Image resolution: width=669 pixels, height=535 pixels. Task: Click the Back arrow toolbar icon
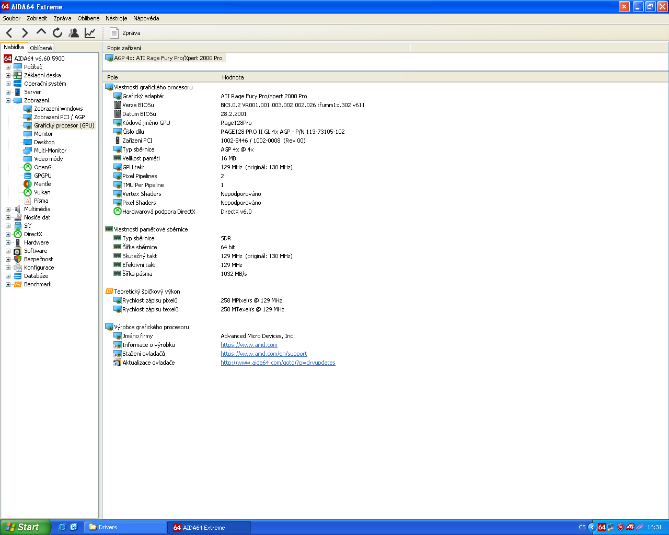pyautogui.click(x=9, y=33)
